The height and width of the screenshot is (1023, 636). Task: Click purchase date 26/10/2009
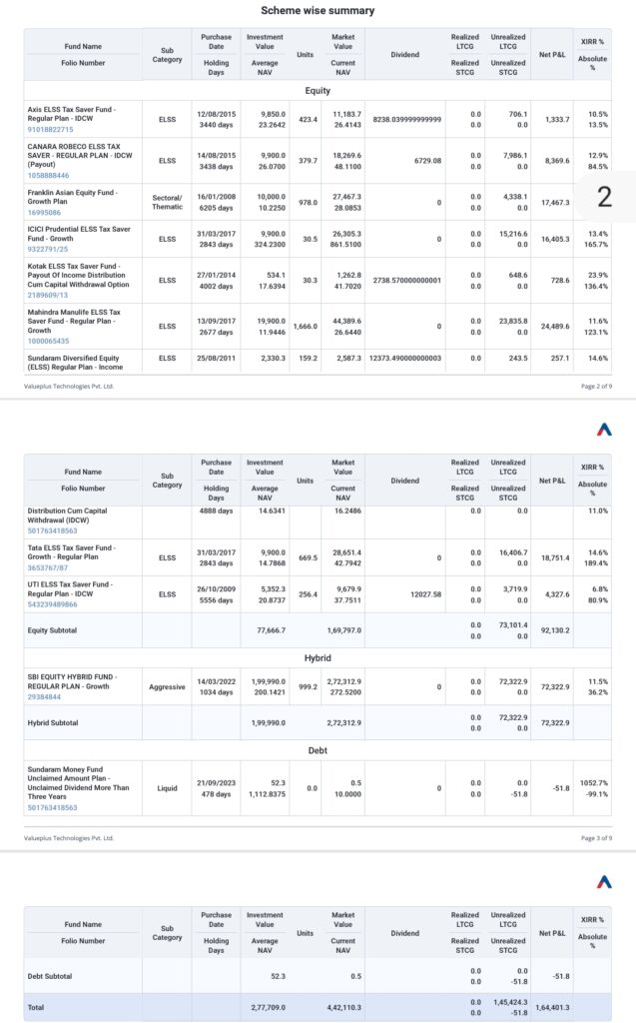click(217, 589)
